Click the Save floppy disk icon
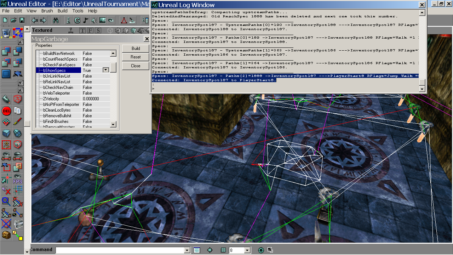 pos(22,20)
